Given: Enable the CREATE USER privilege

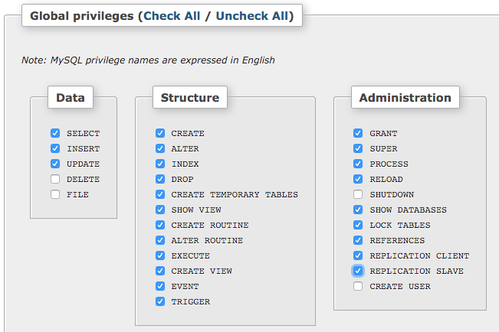Looking at the screenshot, I should pyautogui.click(x=358, y=286).
